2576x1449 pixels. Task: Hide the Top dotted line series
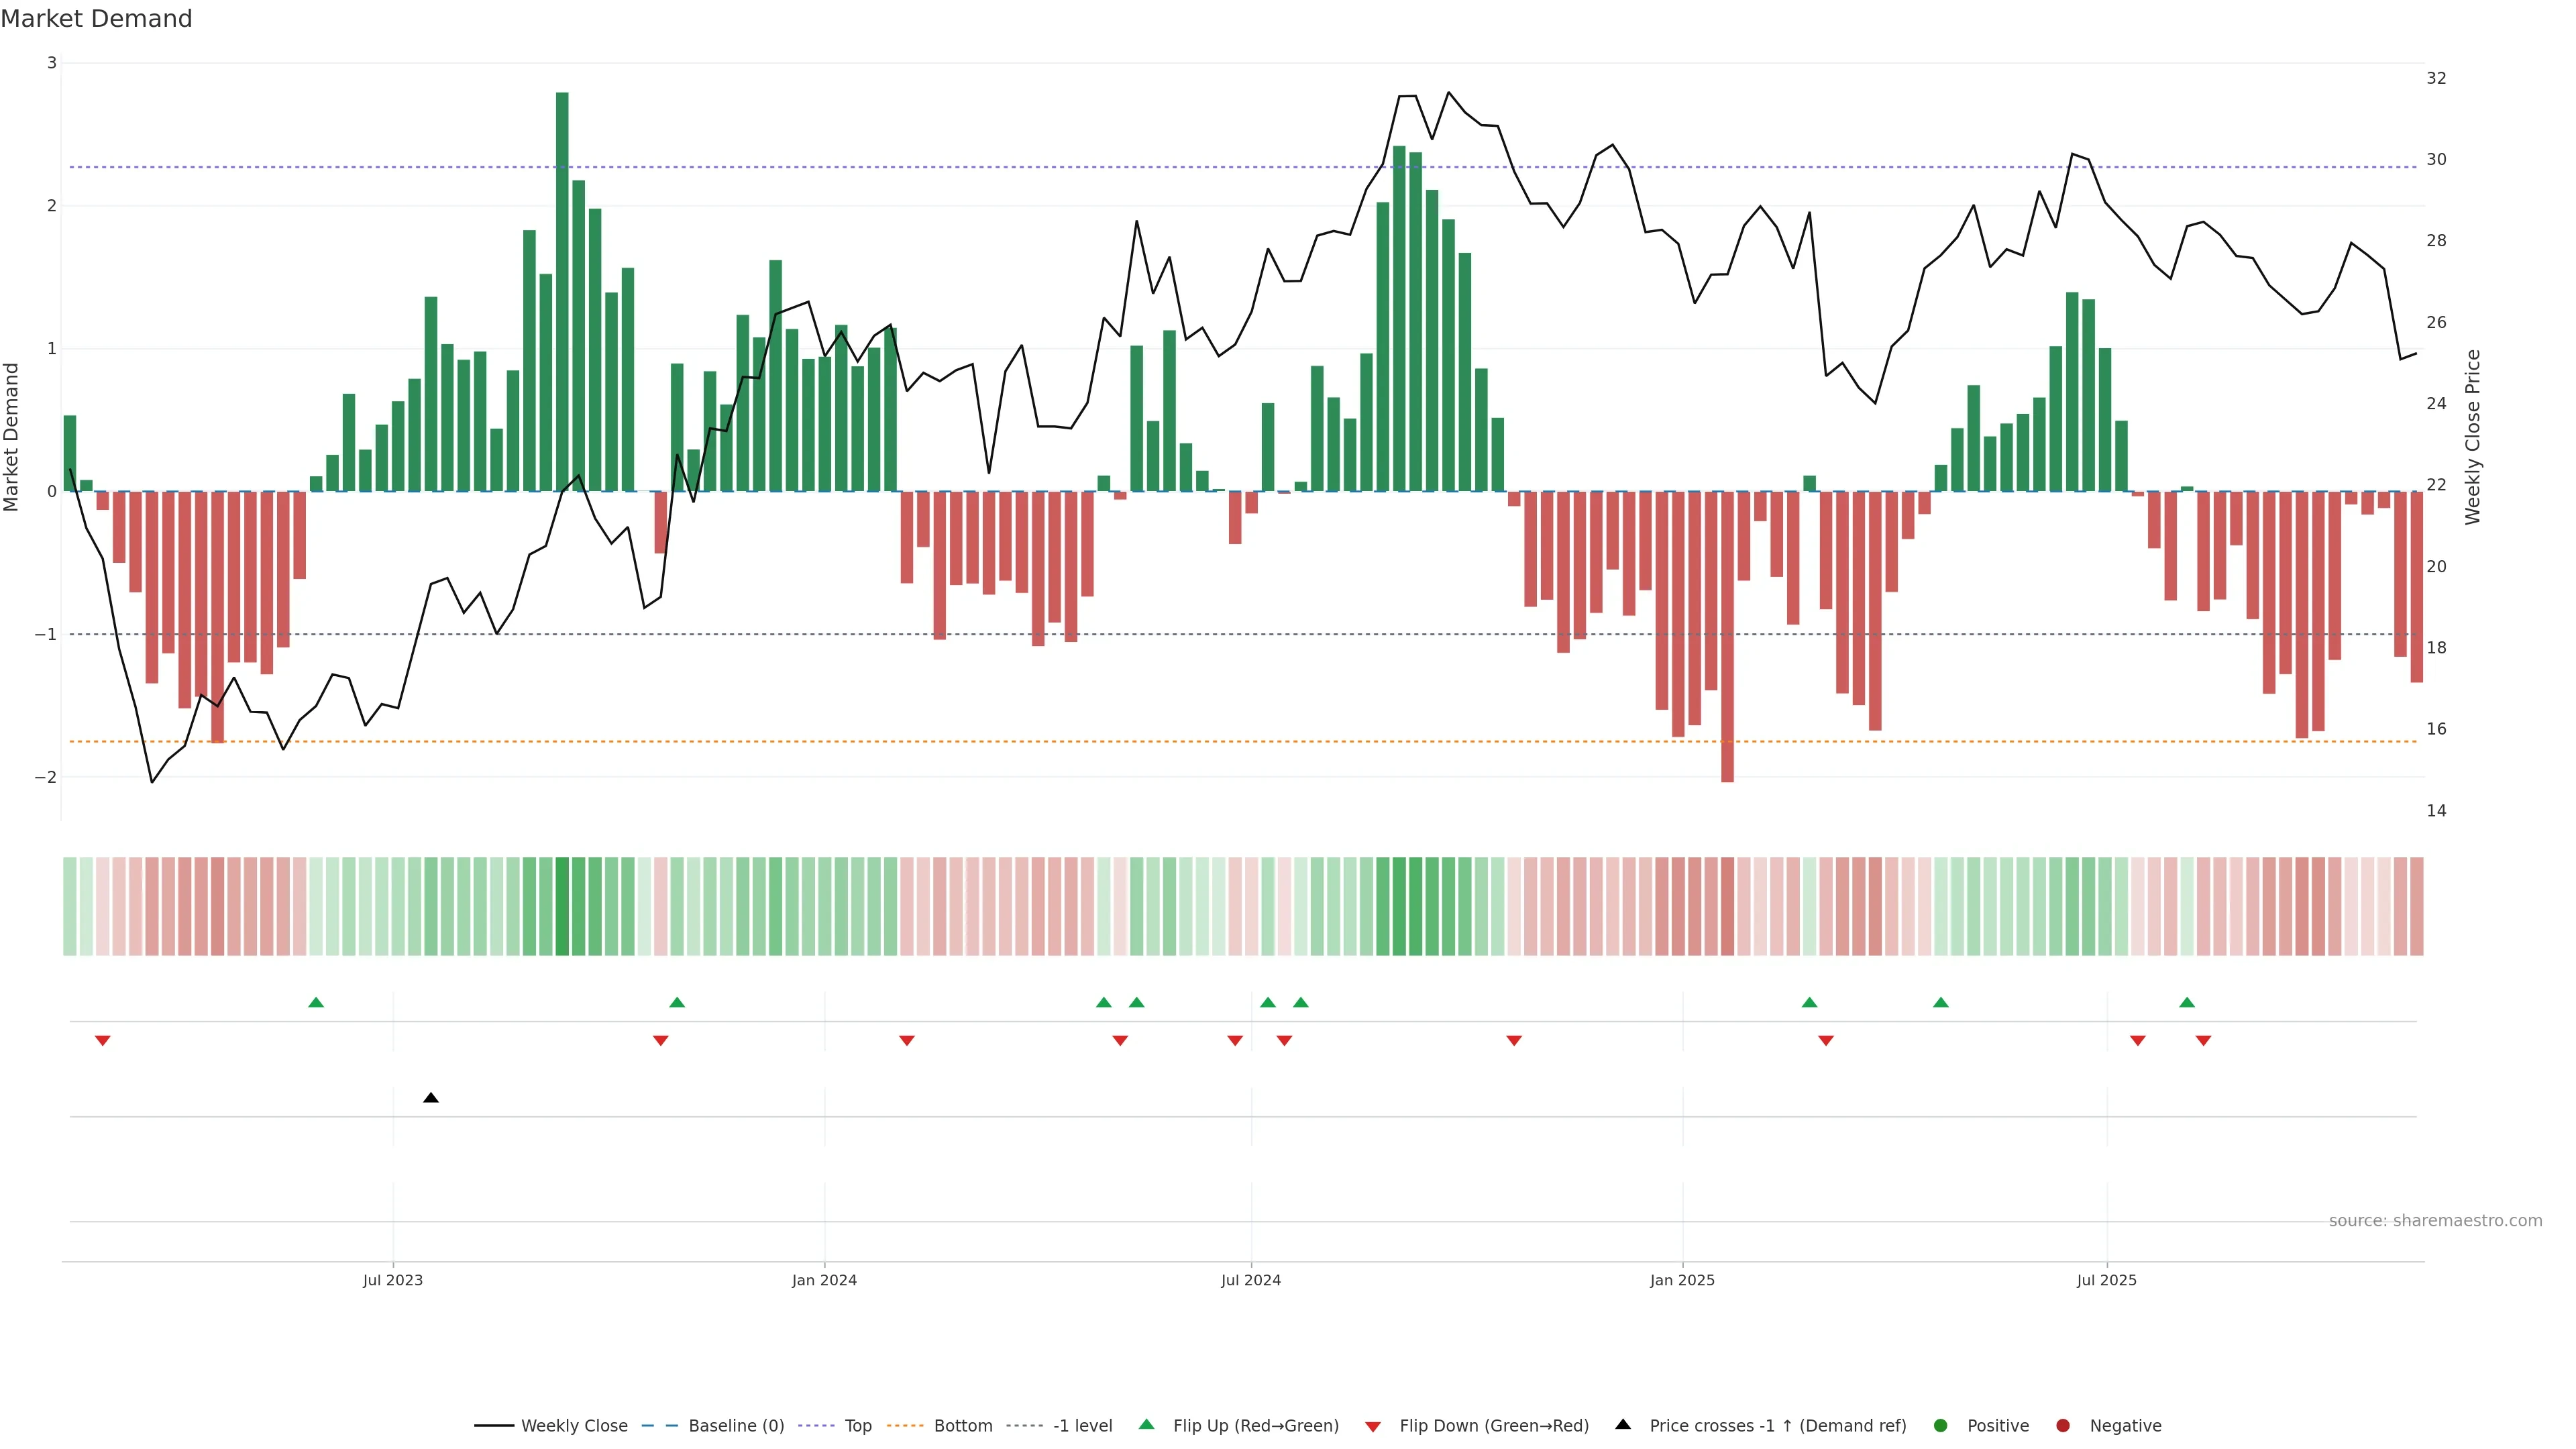point(857,1426)
